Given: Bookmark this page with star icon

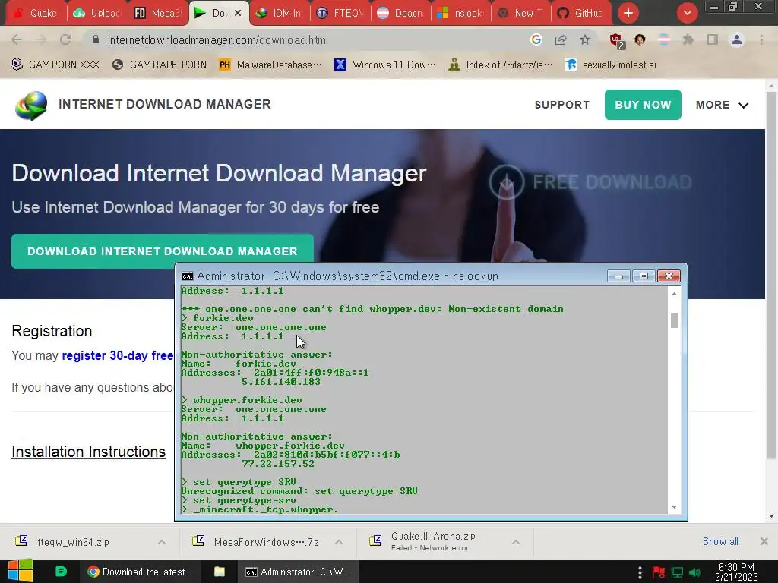Looking at the screenshot, I should pos(585,40).
